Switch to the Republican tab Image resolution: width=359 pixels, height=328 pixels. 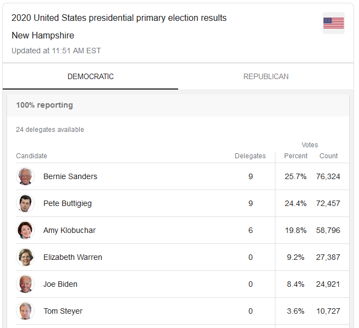pyautogui.click(x=266, y=76)
